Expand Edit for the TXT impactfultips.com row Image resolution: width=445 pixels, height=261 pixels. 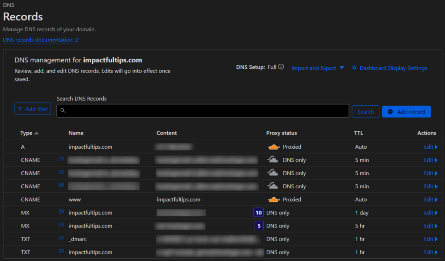tap(431, 252)
